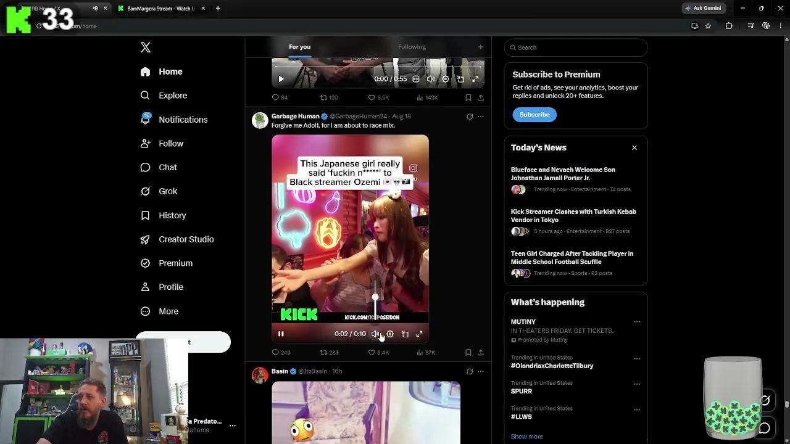Open options for the #LLWS trend
Viewport: 790px width, 444px height.
(x=637, y=409)
